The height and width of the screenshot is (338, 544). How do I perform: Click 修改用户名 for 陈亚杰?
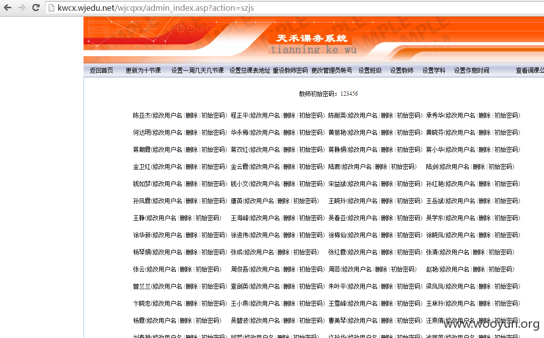[167, 115]
